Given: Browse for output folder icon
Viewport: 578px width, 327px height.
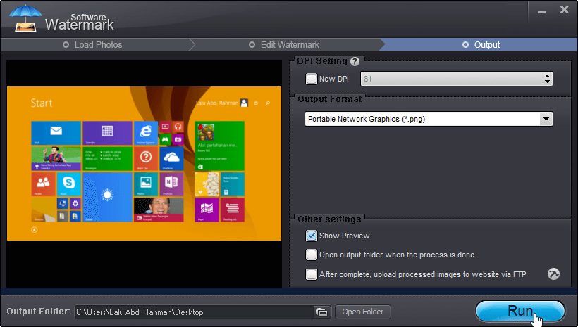Looking at the screenshot, I should click(x=322, y=312).
